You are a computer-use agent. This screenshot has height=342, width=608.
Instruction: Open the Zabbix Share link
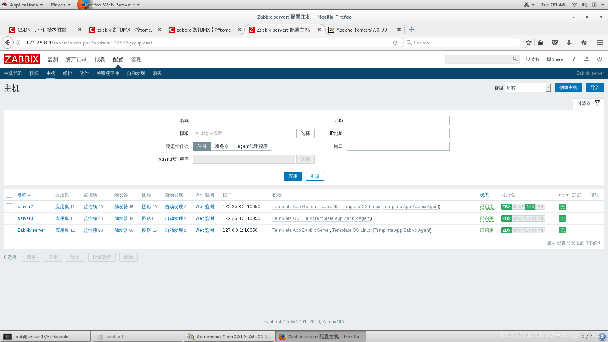(555, 59)
